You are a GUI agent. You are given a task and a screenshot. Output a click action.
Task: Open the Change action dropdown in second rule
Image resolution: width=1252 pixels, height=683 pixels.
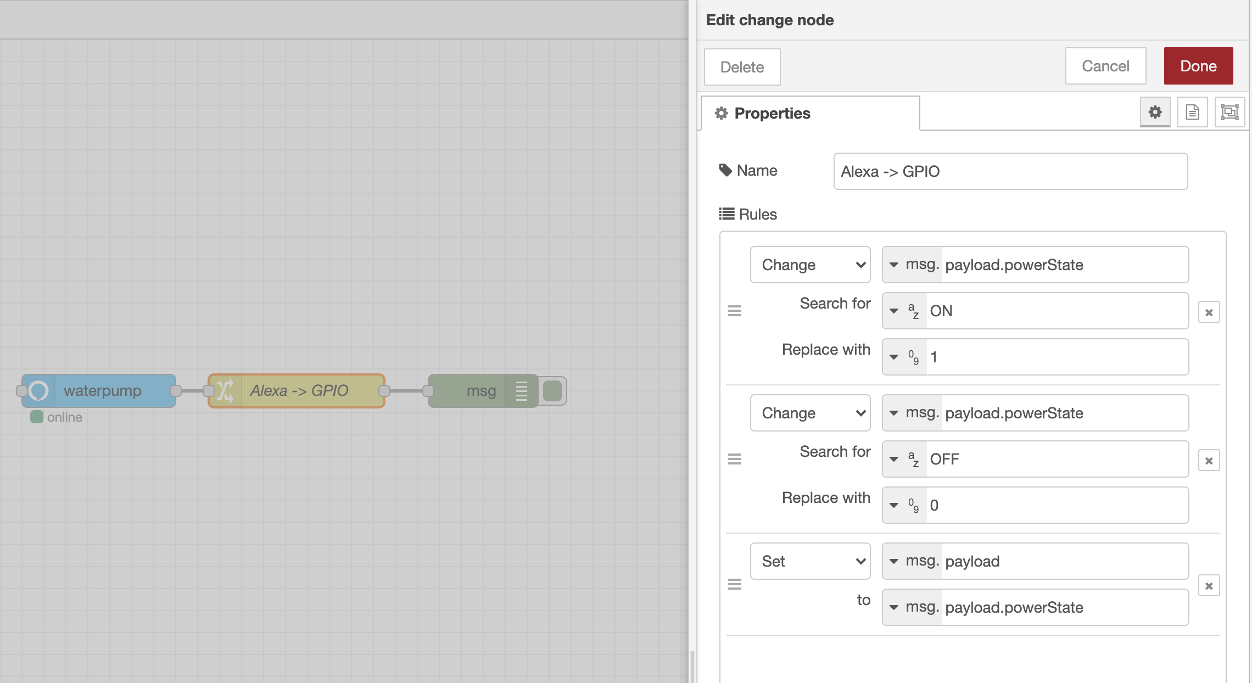(810, 413)
